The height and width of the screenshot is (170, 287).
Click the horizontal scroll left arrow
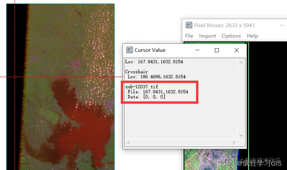click(128, 142)
